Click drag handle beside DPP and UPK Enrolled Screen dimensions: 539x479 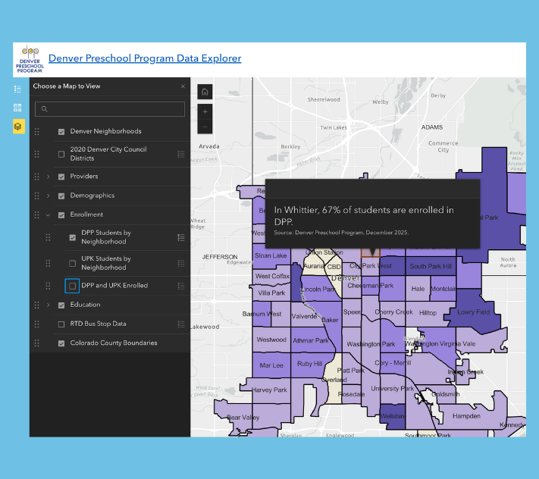pos(48,286)
